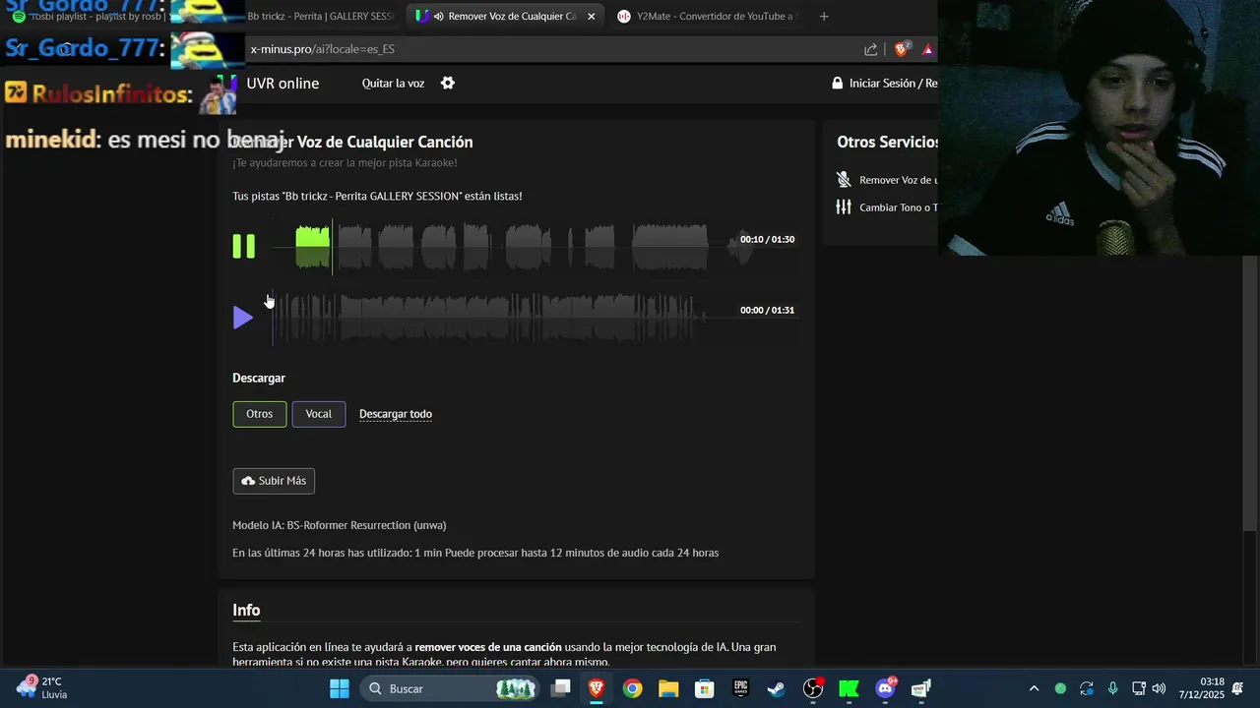
Task: Open Epic Games Launcher from taskbar
Action: (x=740, y=688)
